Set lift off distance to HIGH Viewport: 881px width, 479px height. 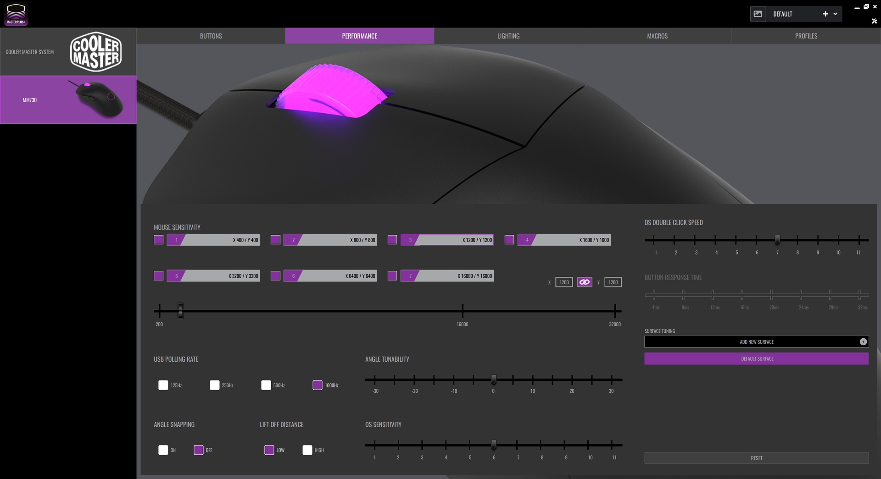coord(307,450)
